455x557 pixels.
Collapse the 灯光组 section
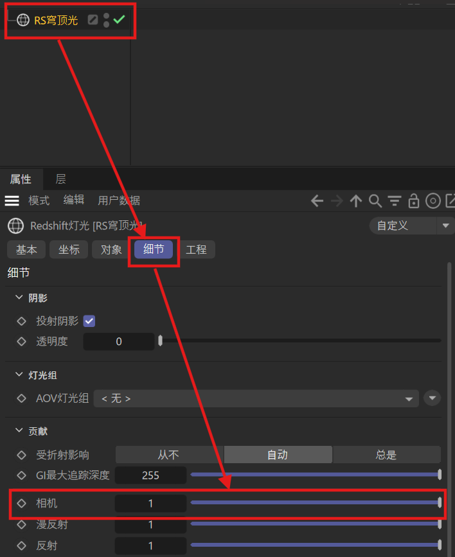click(19, 375)
